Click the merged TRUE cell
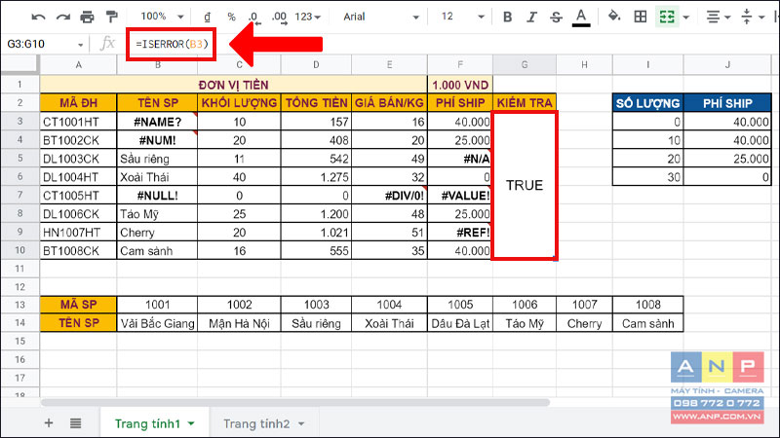Viewport: 780px width, 438px height. point(525,185)
